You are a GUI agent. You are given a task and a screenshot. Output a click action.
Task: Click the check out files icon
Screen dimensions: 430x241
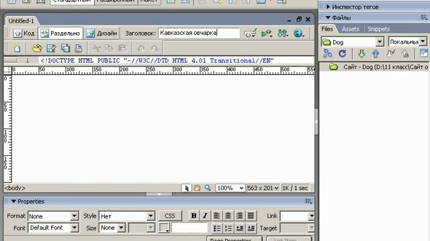click(390, 54)
